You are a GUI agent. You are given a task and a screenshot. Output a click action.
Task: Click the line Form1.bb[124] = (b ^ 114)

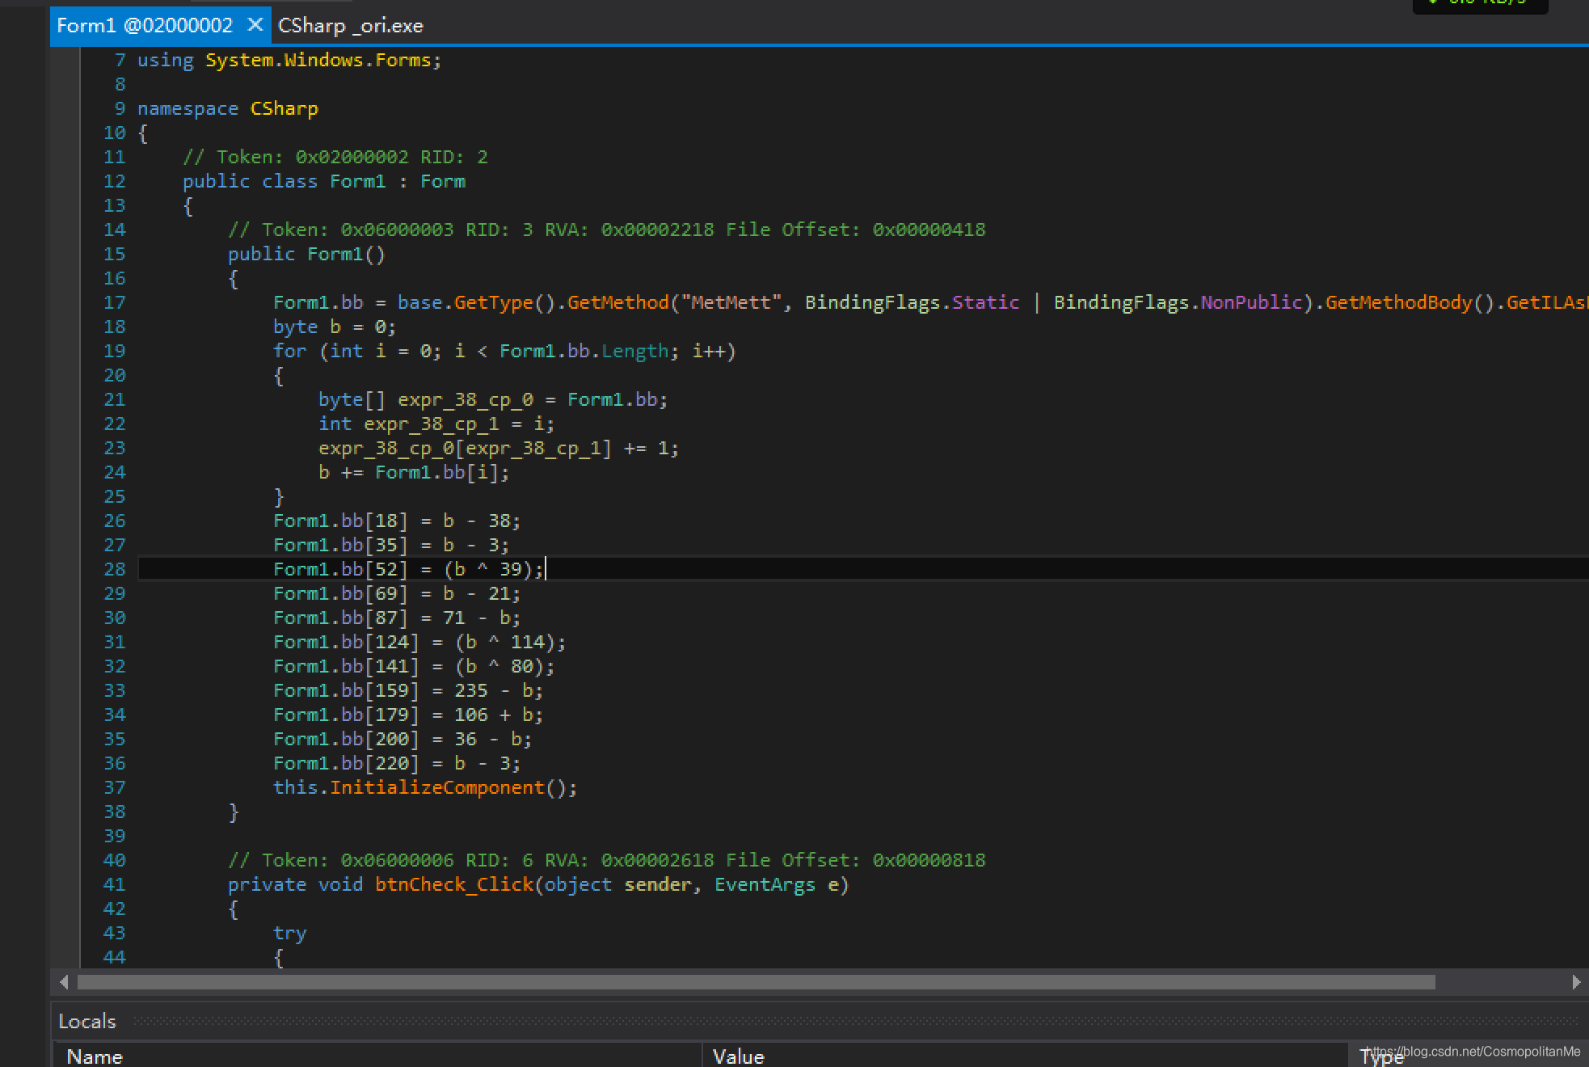[419, 642]
